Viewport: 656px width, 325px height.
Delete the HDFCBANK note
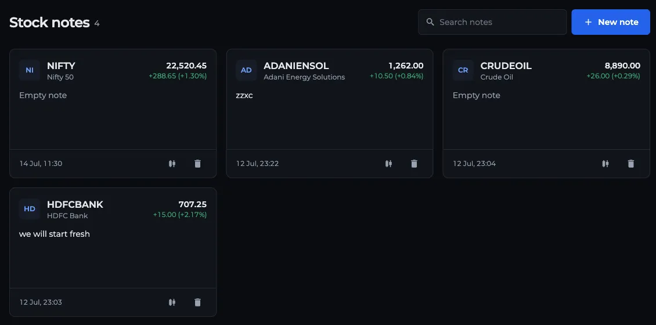click(x=198, y=302)
